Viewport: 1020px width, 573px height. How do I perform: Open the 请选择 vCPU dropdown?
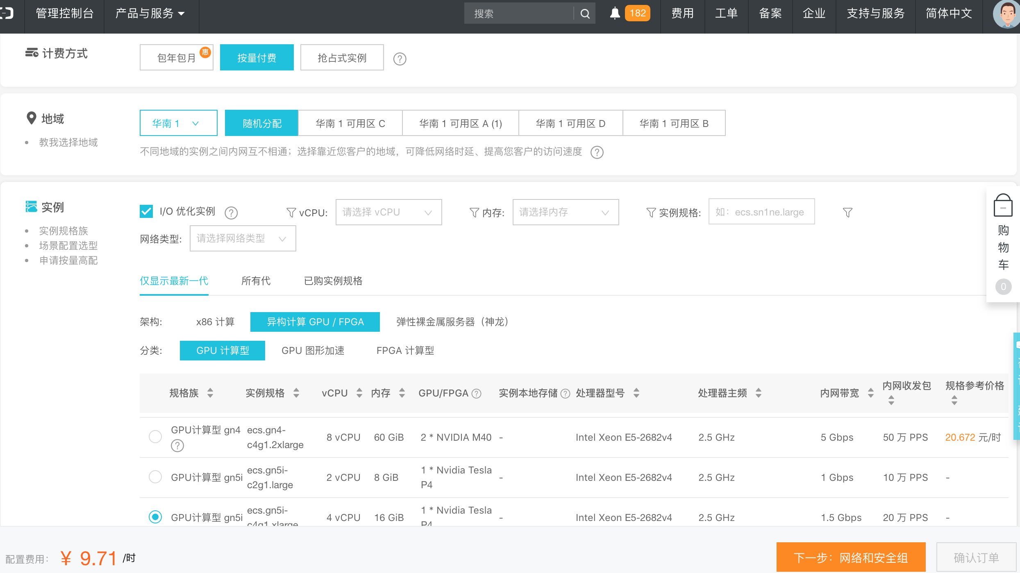click(x=388, y=212)
